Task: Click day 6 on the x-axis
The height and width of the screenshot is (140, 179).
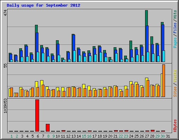Action: [x=38, y=136]
